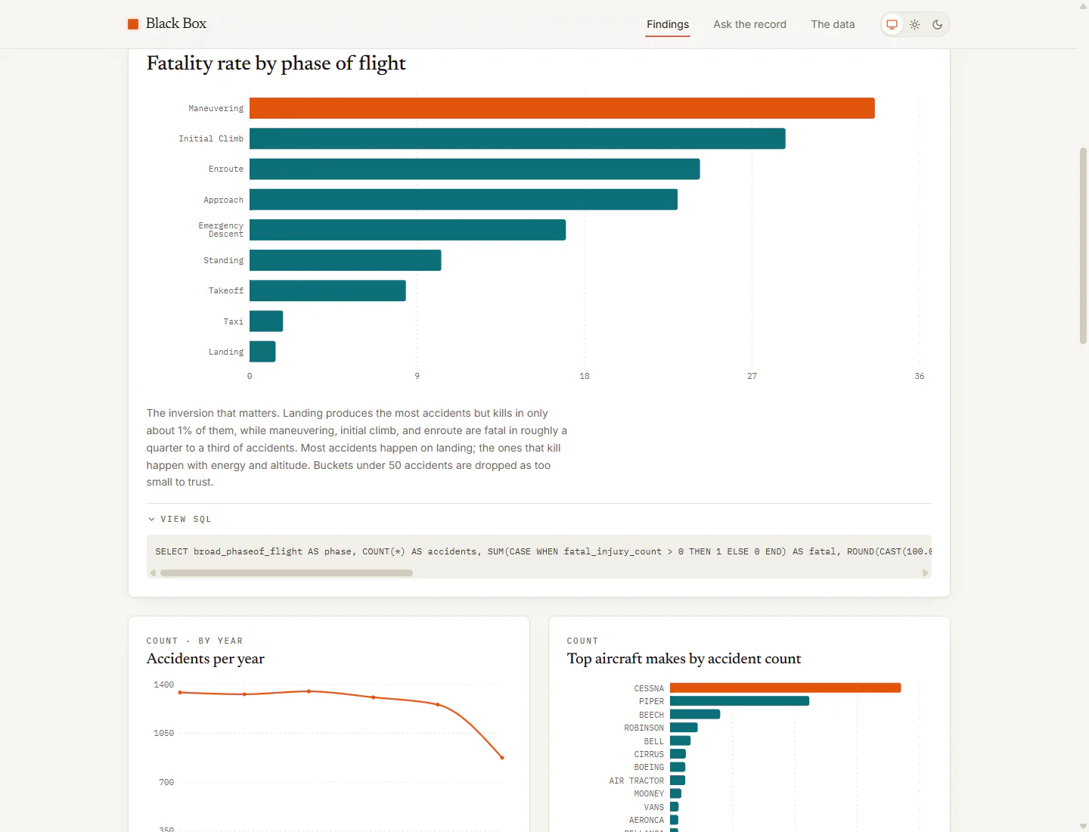Click the orange Maneuvering bar
The height and width of the screenshot is (832, 1089).
562,108
